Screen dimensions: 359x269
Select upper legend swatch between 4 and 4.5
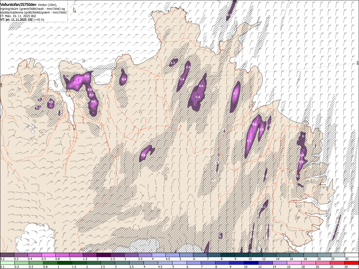159,255
